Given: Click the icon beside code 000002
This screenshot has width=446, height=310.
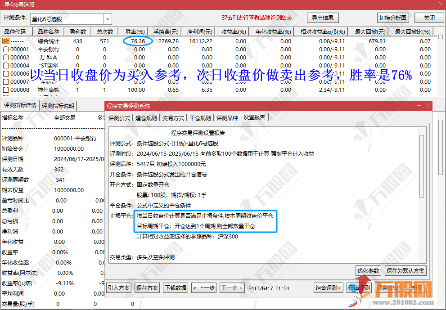Looking at the screenshot, I should point(6,57).
